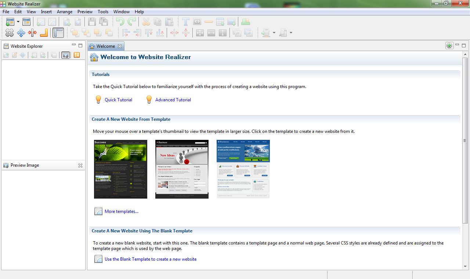
Task: Expand the preview dropdown near toolbar end
Action: click(x=290, y=33)
